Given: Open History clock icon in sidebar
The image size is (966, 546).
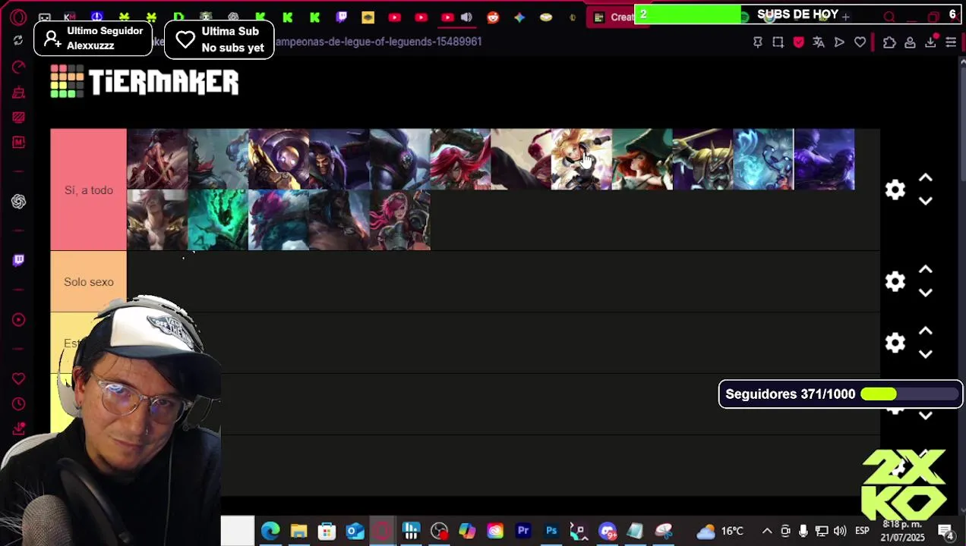Looking at the screenshot, I should click(18, 403).
